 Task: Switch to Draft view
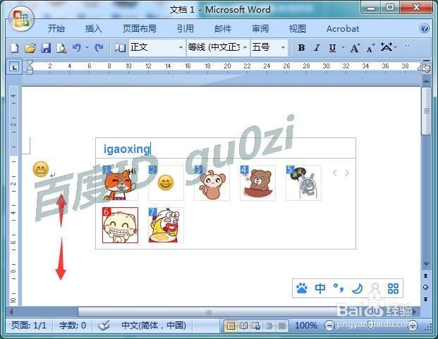click(282, 326)
